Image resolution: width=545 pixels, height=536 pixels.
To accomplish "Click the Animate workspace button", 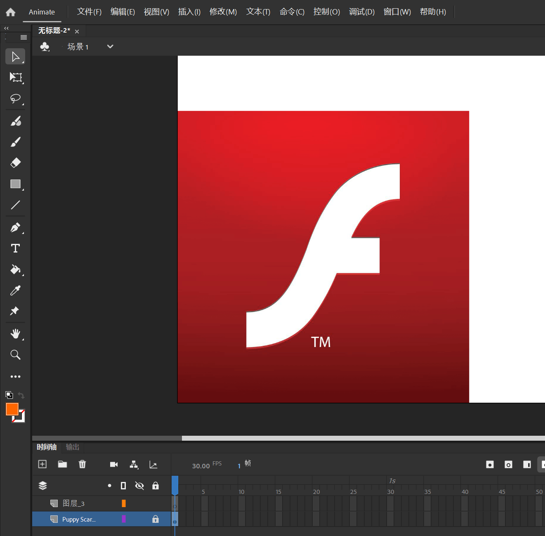I will [42, 12].
